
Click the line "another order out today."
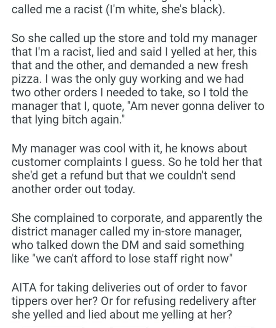pyautogui.click(x=72, y=189)
